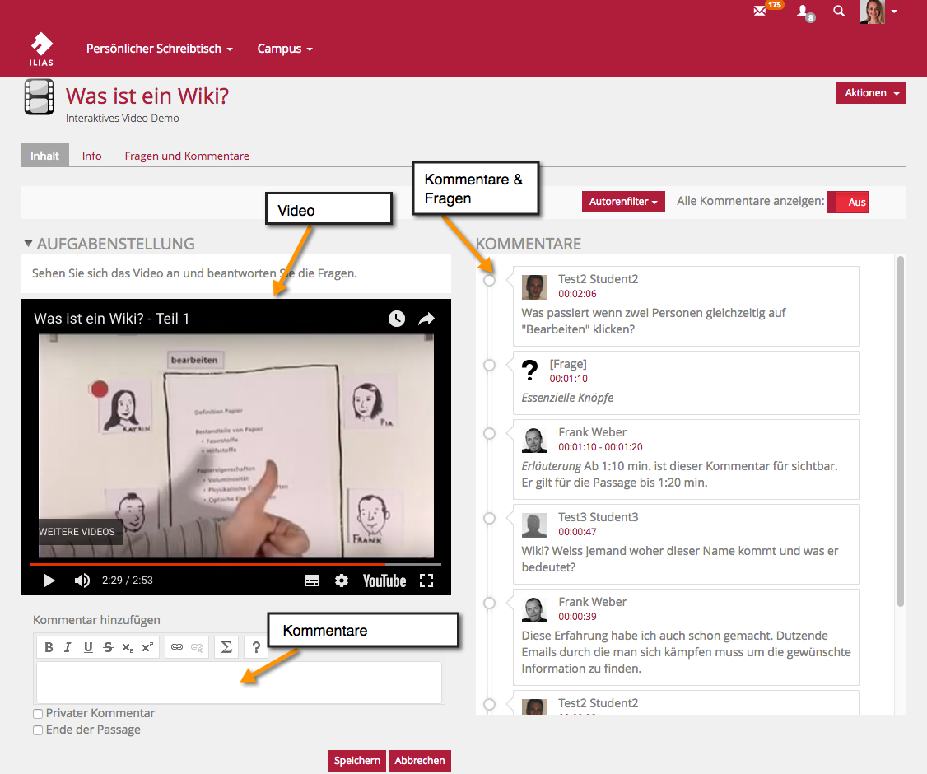Click the comment text input area
Image resolution: width=927 pixels, height=774 pixels.
pyautogui.click(x=239, y=682)
